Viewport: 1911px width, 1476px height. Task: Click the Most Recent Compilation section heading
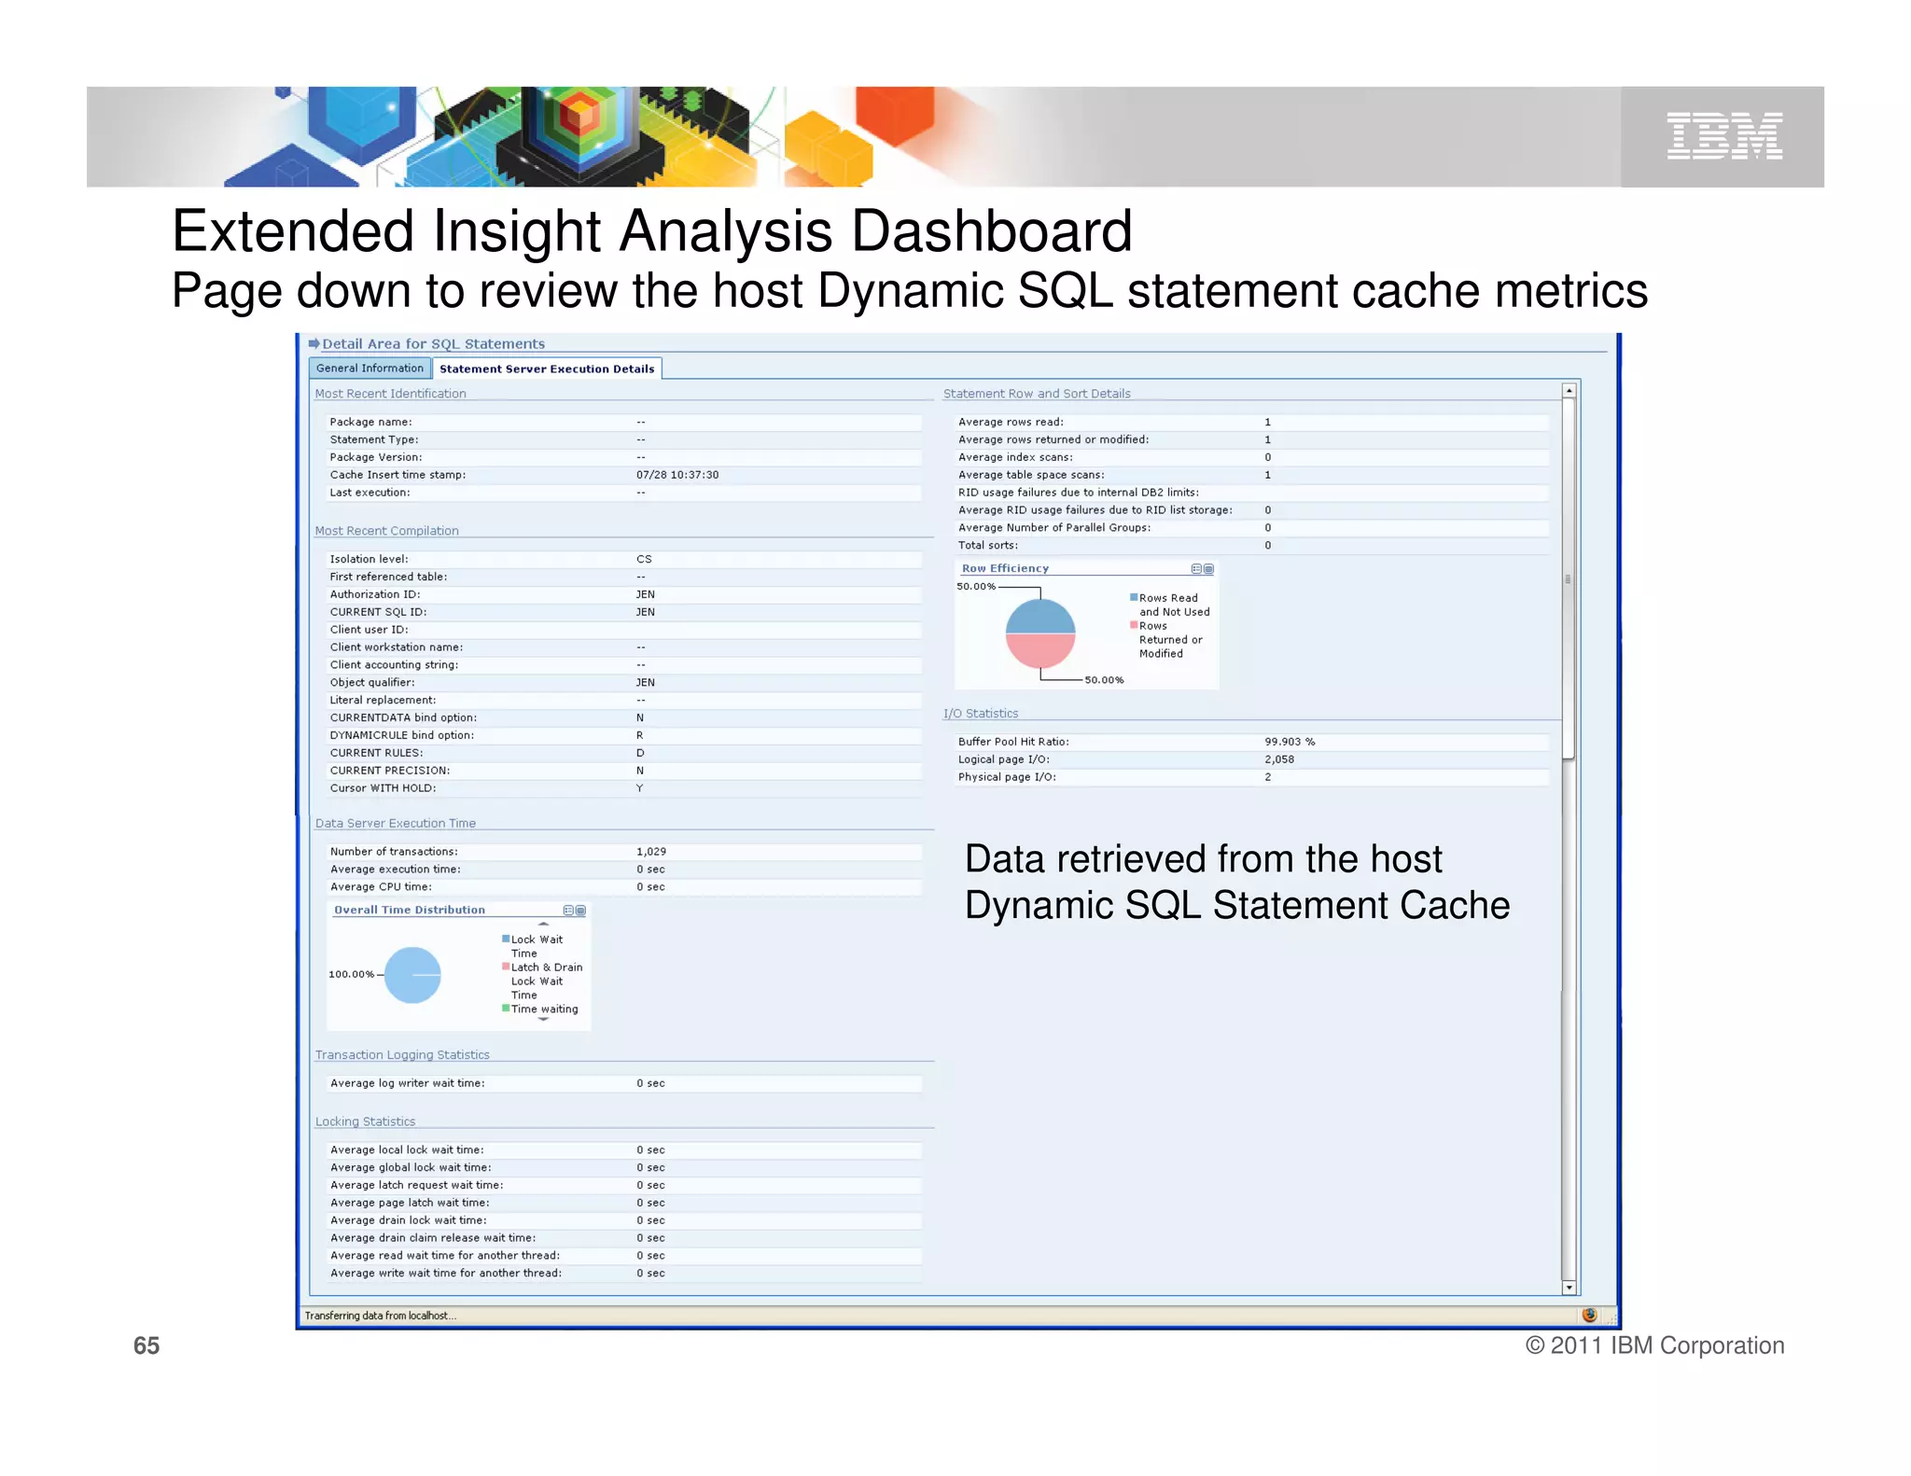point(386,531)
